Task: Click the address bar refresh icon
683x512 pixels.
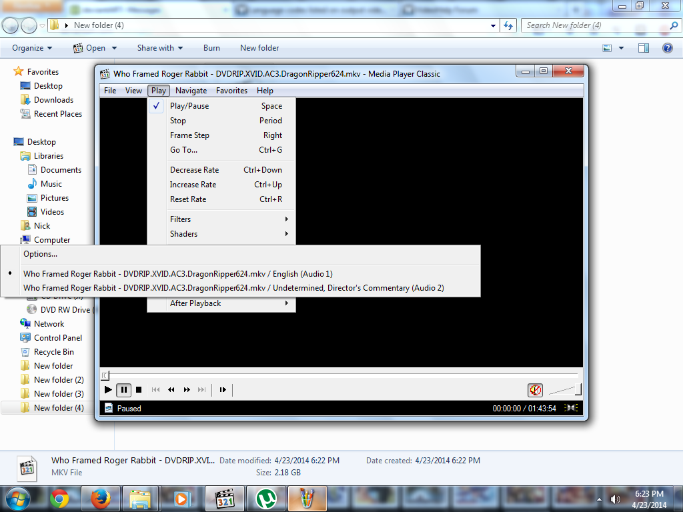Action: click(508, 26)
